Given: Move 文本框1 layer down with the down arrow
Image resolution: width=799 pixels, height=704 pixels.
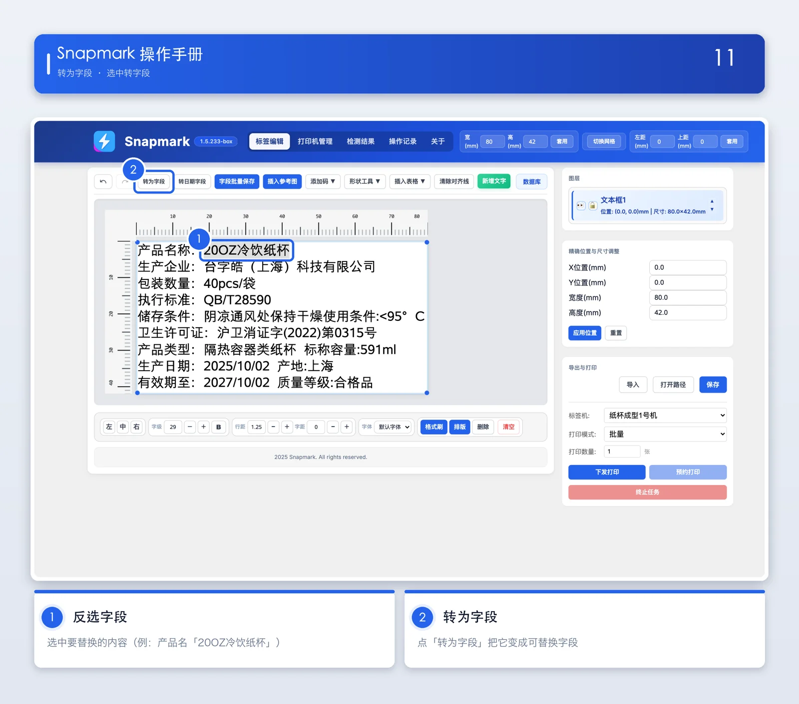Looking at the screenshot, I should click(x=712, y=210).
